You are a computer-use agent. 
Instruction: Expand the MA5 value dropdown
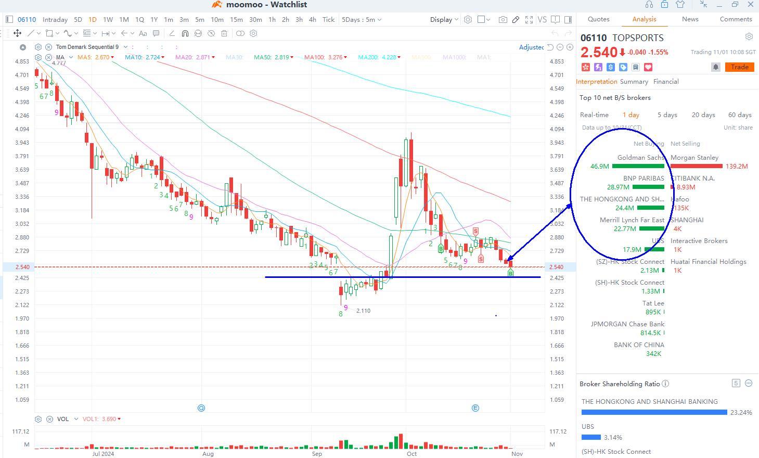click(111, 57)
